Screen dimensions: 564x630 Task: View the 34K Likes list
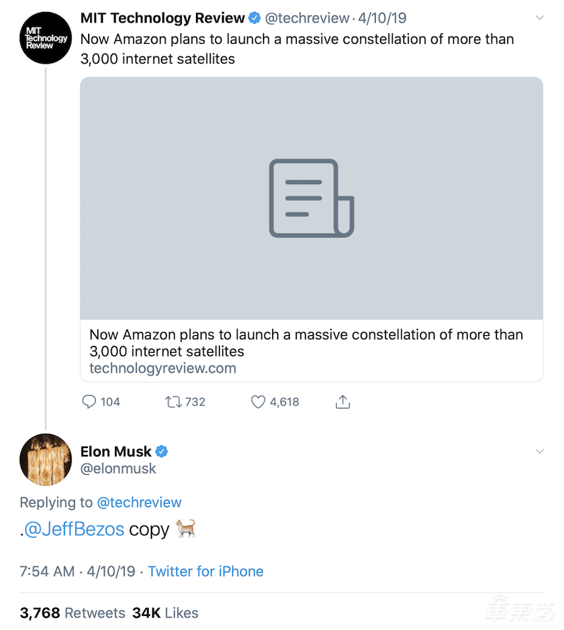(x=166, y=612)
